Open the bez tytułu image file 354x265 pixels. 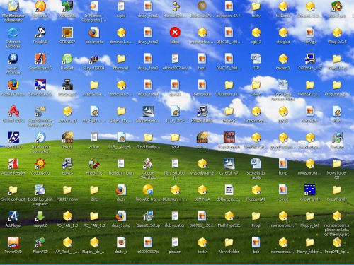[x=202, y=85]
